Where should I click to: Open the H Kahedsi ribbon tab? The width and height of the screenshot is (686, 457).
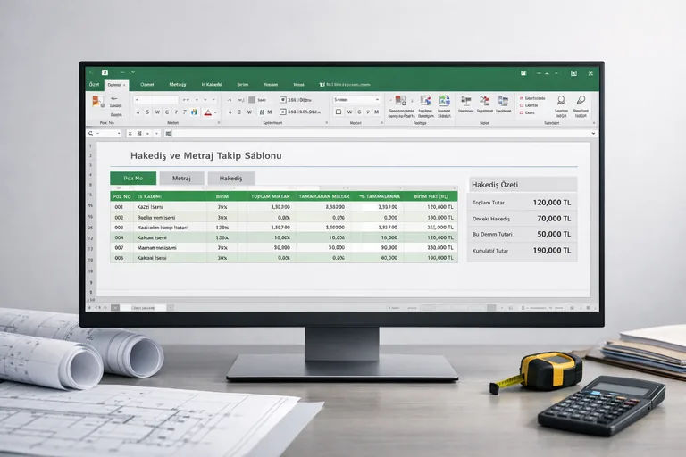click(212, 85)
